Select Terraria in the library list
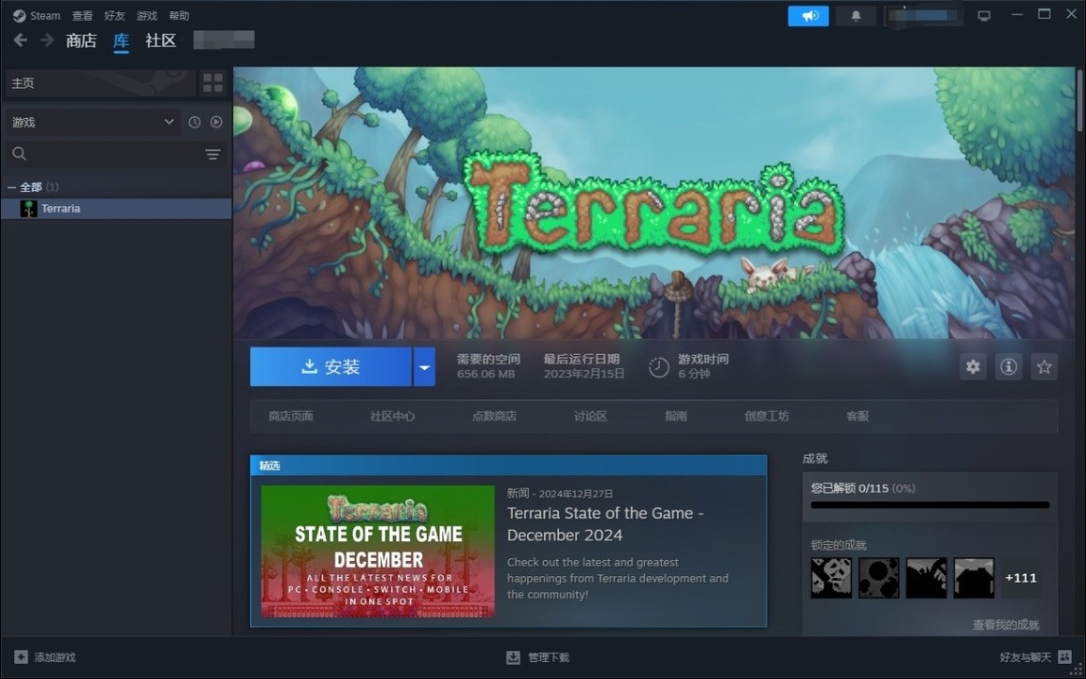 [116, 209]
